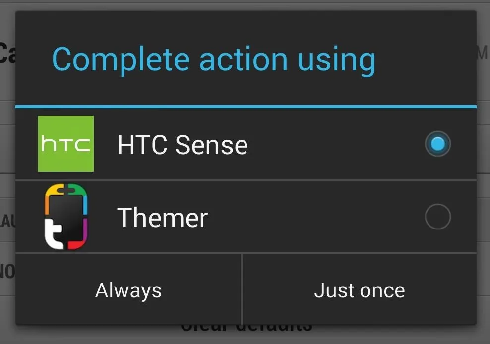Click the white t letter on Themer icon
Screen dimensions: 490x344
pyautogui.click(x=55, y=233)
